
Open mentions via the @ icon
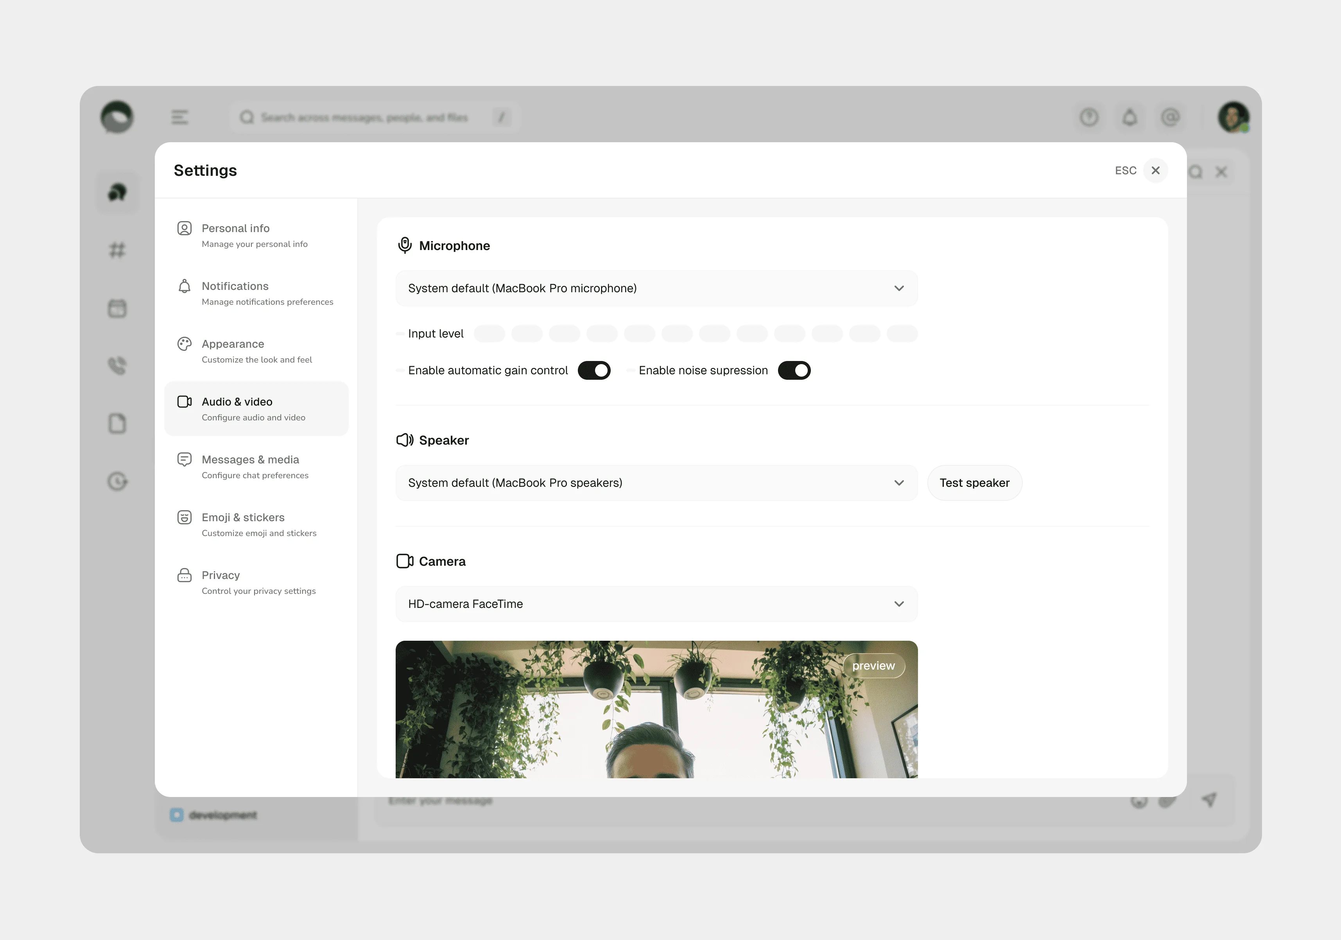pyautogui.click(x=1170, y=117)
